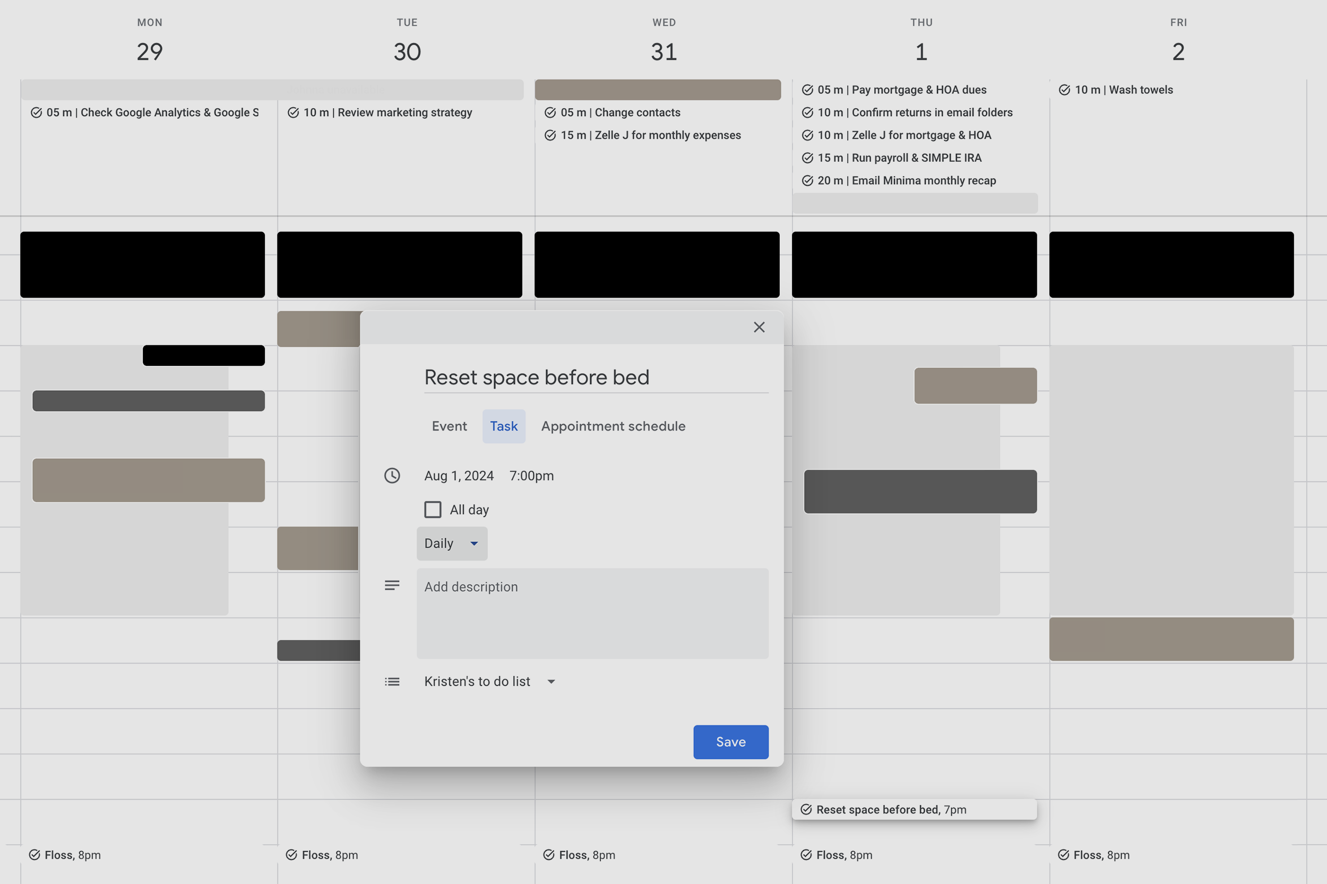
Task: Close the task creation dialog
Action: [759, 327]
